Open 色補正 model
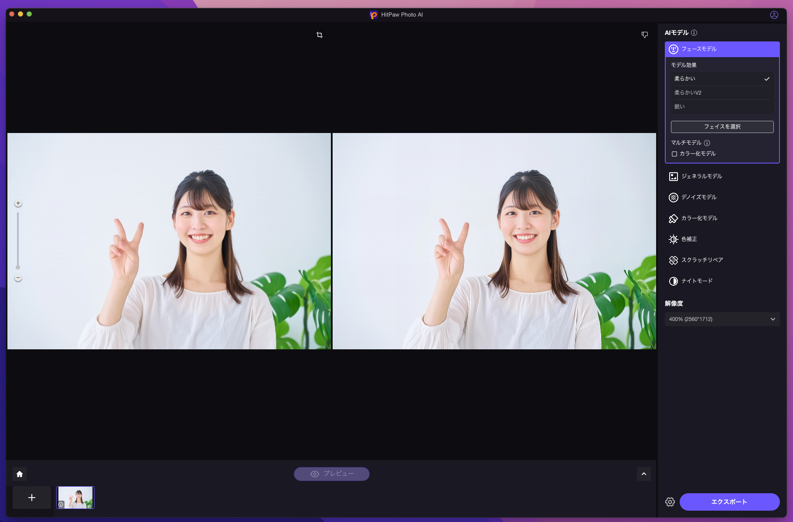The width and height of the screenshot is (793, 522). (722, 239)
